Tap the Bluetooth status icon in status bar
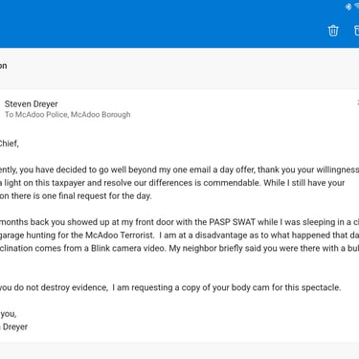The width and height of the screenshot is (359, 359). click(x=348, y=7)
